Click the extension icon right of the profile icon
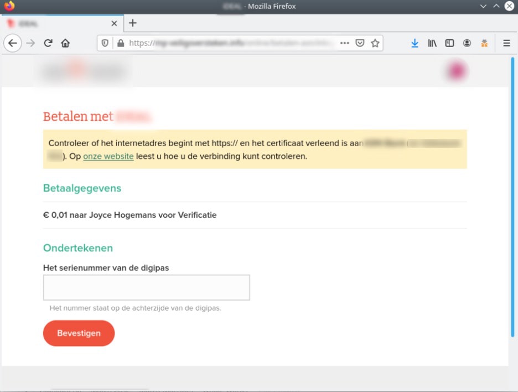The image size is (518, 392). (484, 43)
